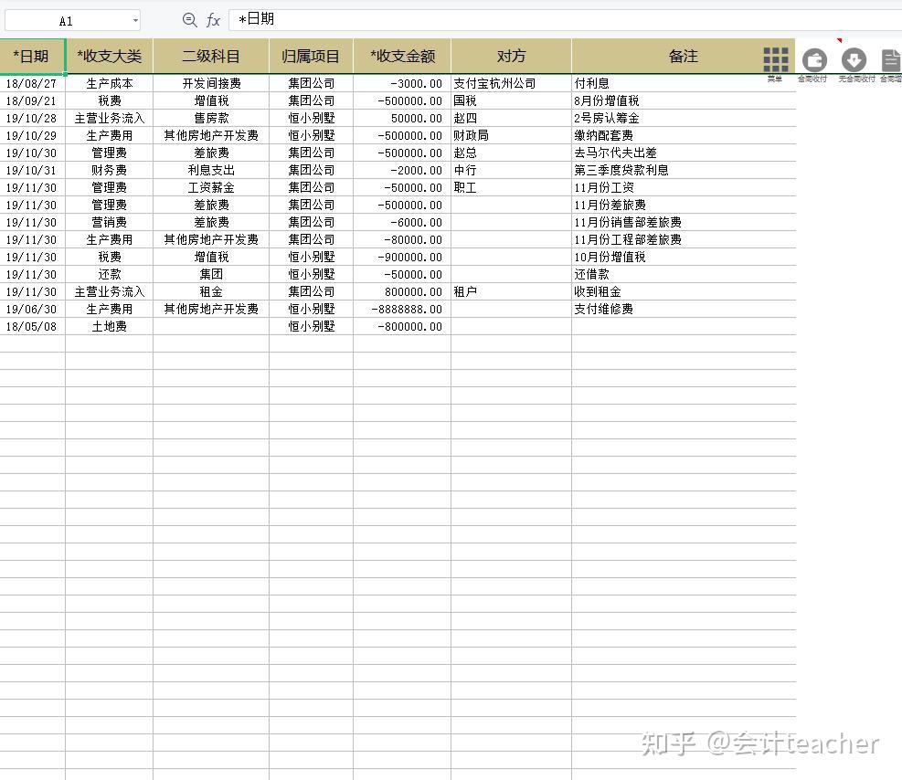
Task: Select amount cell -900000.00
Action: click(402, 257)
